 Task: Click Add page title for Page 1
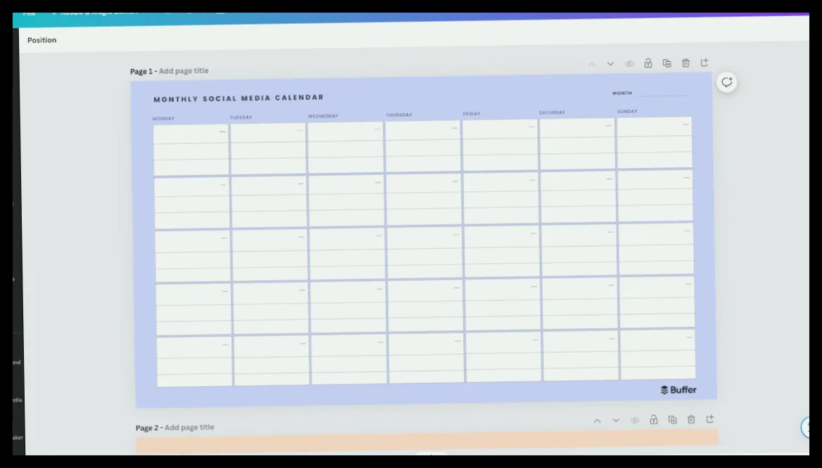184,71
